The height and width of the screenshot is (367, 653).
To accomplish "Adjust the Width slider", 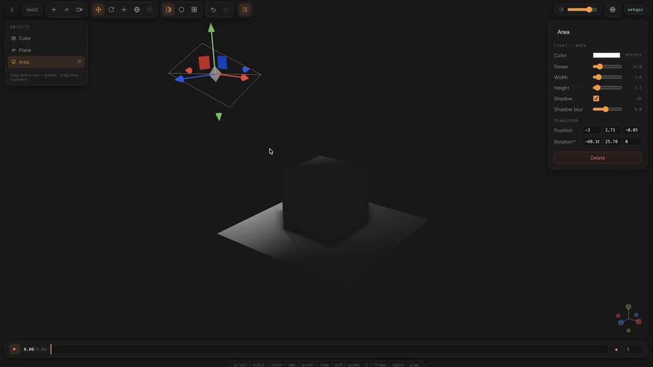I will click(x=607, y=77).
